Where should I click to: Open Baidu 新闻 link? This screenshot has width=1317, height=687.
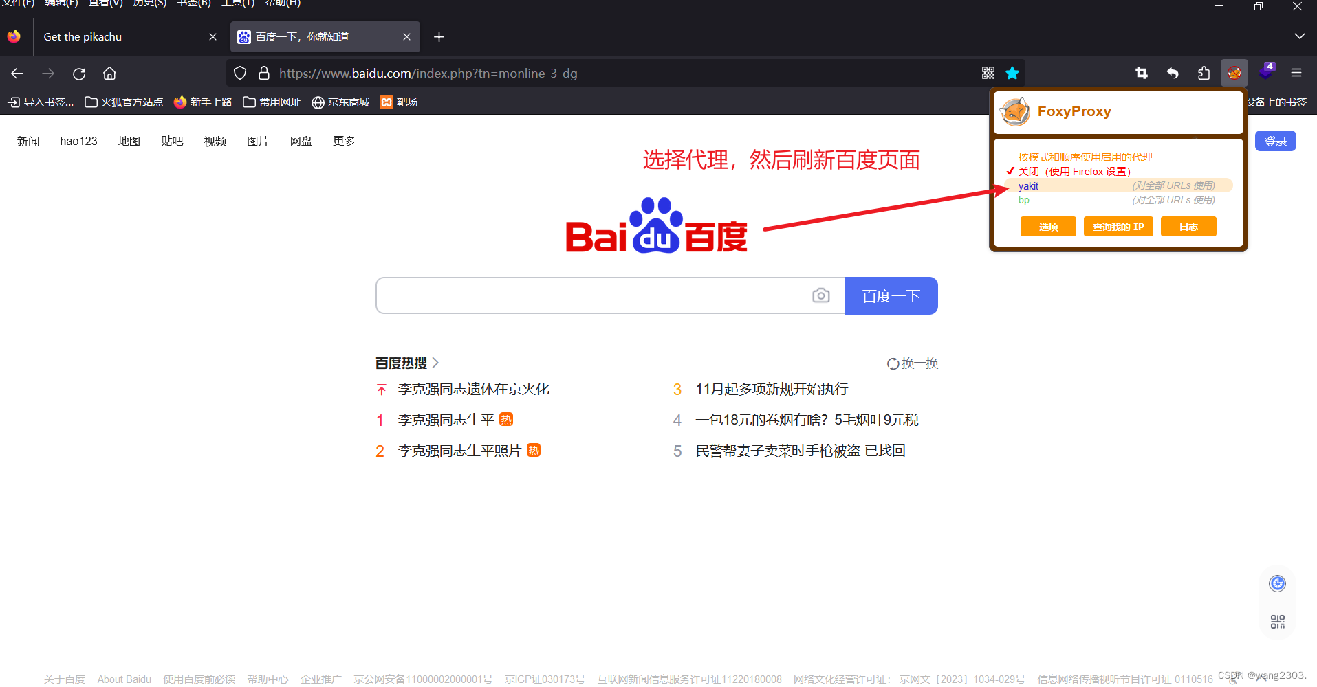click(28, 141)
